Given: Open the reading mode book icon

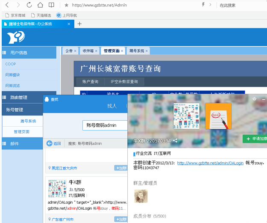Looking at the screenshot, I should [51, 5].
